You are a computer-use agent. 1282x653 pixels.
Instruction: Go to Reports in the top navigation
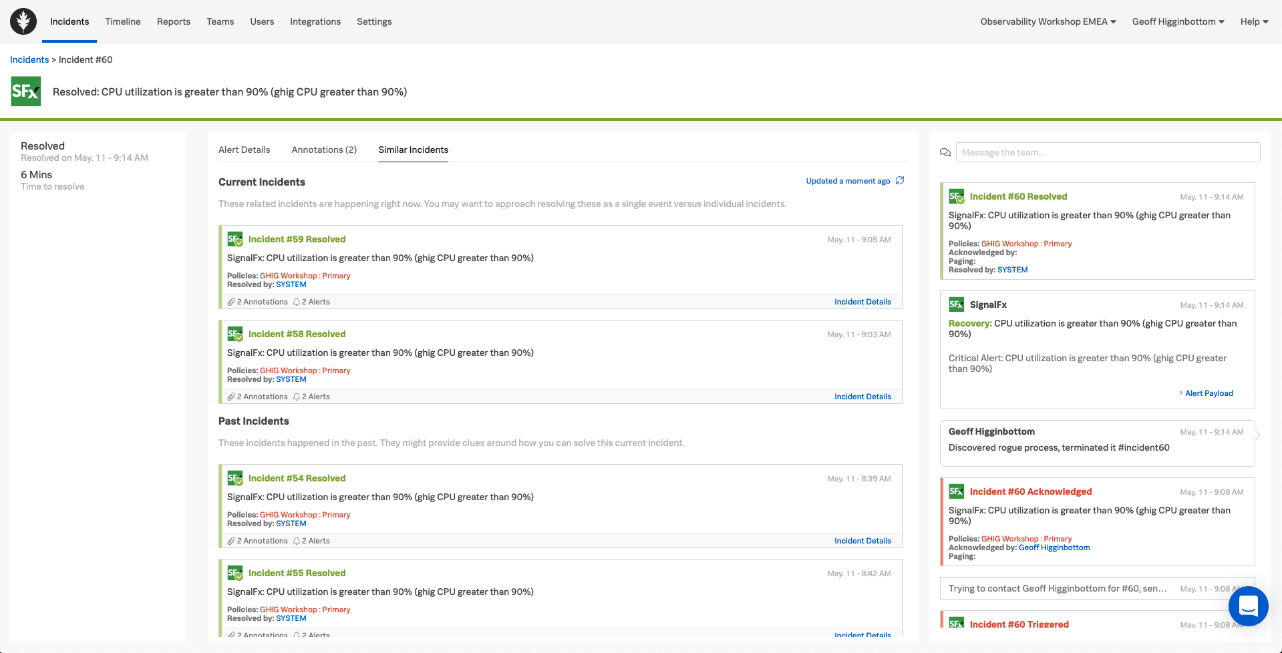click(x=174, y=21)
